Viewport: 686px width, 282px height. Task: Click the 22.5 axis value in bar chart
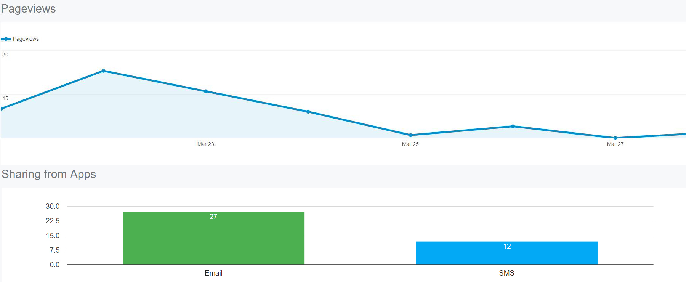tap(53, 221)
